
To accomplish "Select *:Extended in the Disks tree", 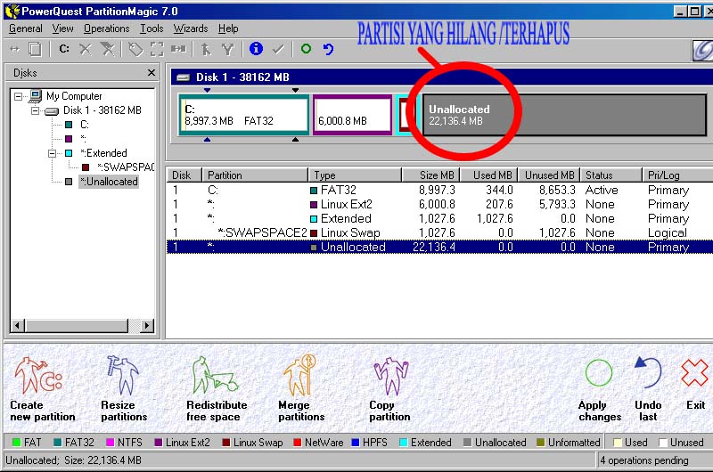I will 103,153.
